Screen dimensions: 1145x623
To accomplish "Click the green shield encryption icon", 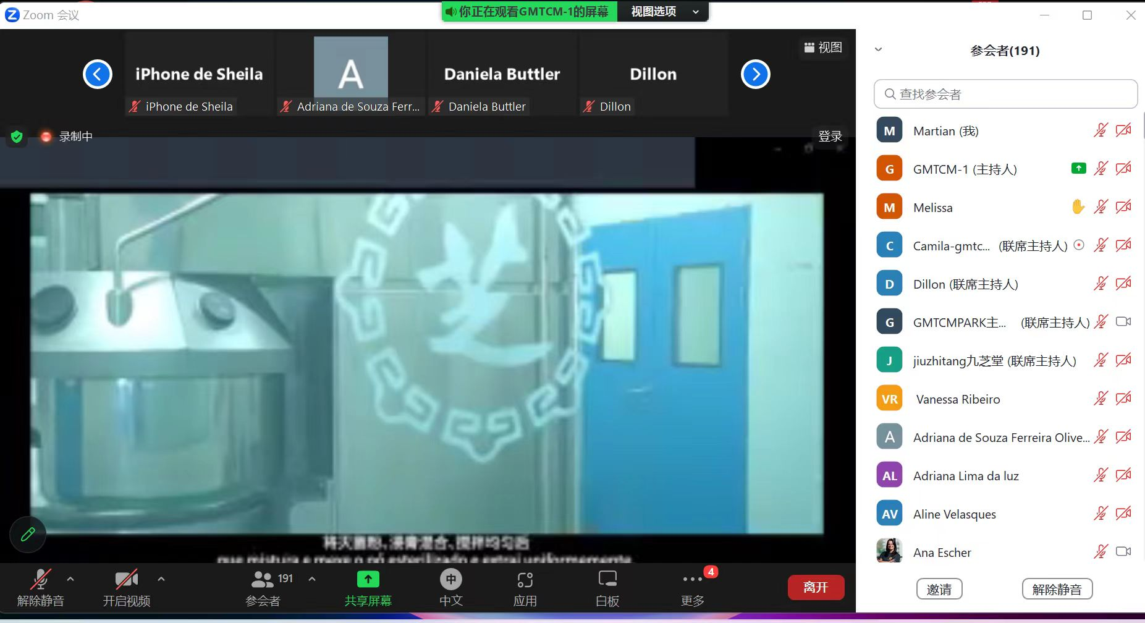I will coord(17,137).
